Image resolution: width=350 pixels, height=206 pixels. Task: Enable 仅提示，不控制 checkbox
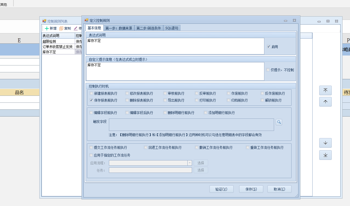(x=268, y=70)
